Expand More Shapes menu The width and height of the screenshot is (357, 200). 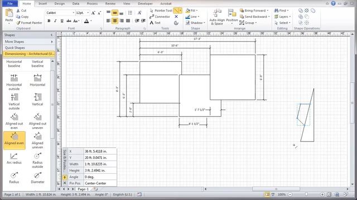pos(28,42)
